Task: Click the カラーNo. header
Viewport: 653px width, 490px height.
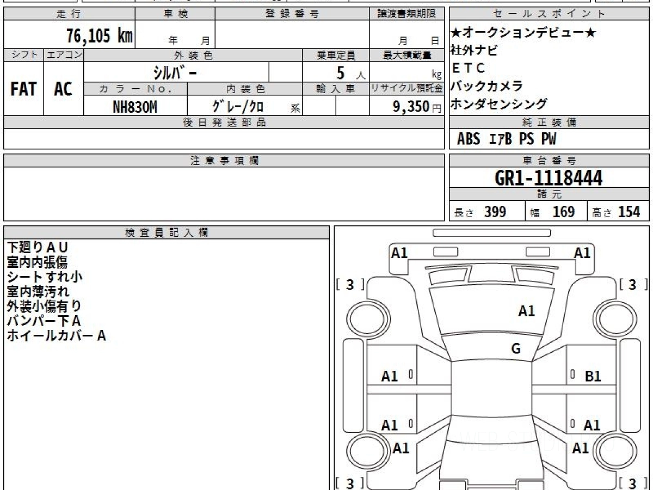Action: [x=135, y=89]
